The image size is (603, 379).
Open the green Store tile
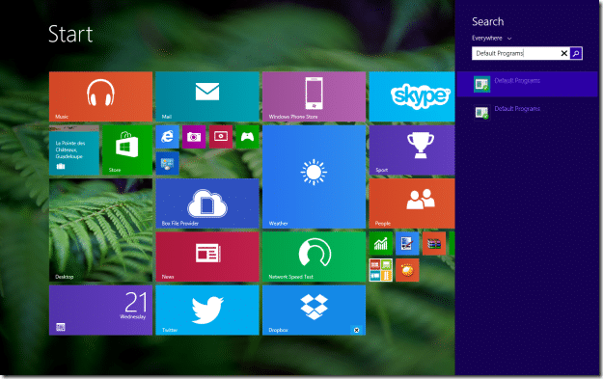(127, 149)
